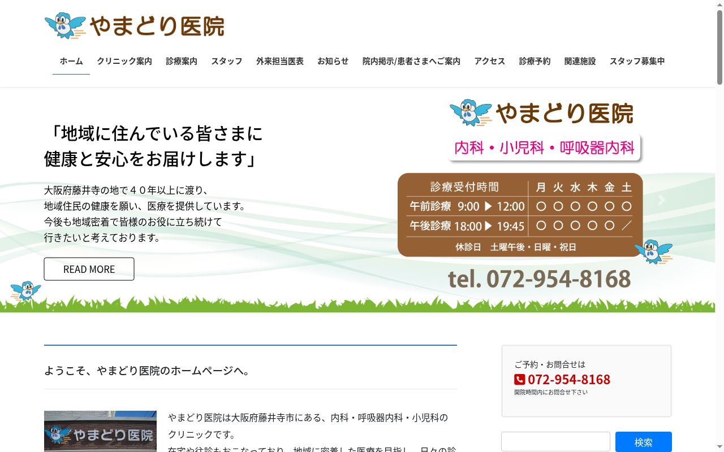Viewport: 724px width, 452px height.
Task: Click the bird mascot beside the hours table
Action: coord(654,251)
